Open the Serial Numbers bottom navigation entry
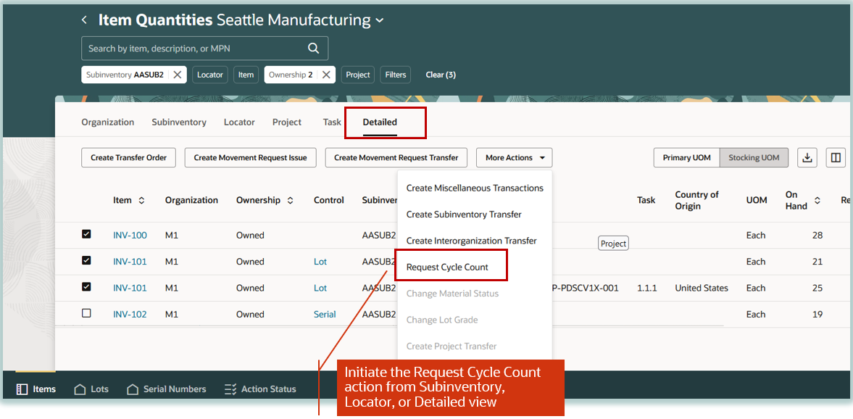Viewport: 853px width, 419px height. coord(167,389)
